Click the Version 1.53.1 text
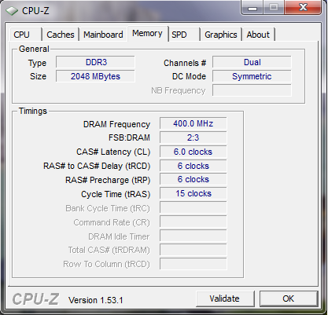This screenshot has height=315, width=328. pos(96,300)
